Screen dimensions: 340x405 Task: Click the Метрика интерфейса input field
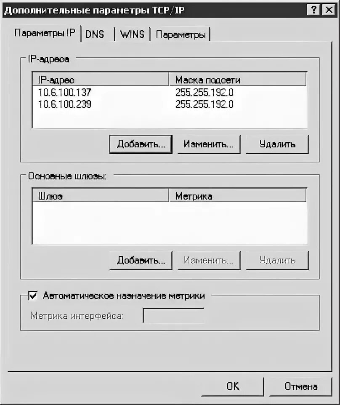[x=173, y=315]
